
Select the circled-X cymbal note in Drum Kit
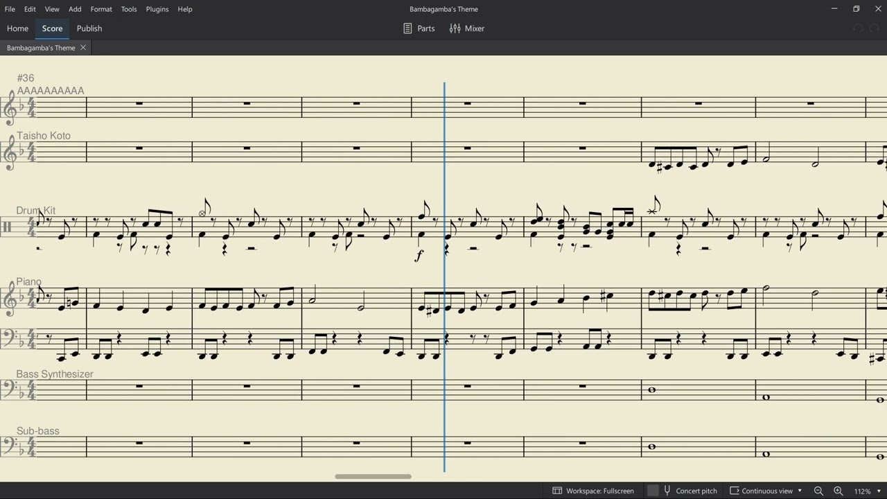204,209
